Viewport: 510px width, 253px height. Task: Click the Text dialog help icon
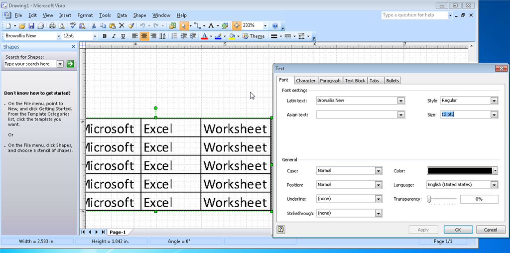(x=281, y=230)
